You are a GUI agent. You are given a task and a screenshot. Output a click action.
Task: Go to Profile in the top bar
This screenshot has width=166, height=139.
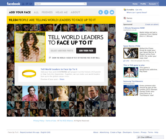coord(143,4)
